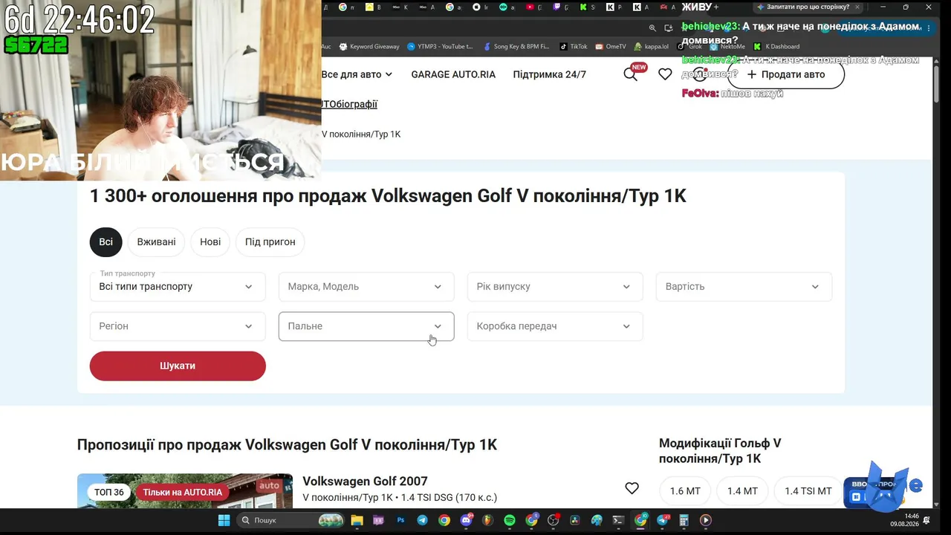Switch to the 'ЖИВУ' browser tab
The width and height of the screenshot is (951, 535).
coord(696,7)
